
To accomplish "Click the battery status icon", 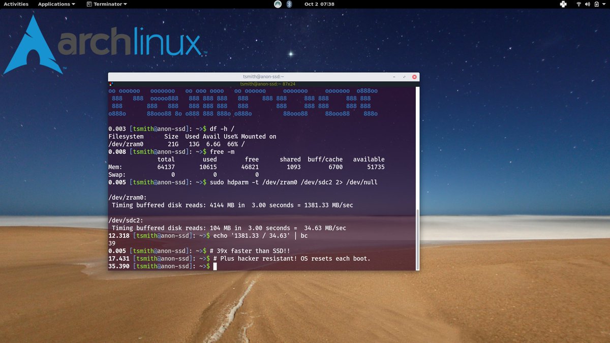I will (x=596, y=4).
